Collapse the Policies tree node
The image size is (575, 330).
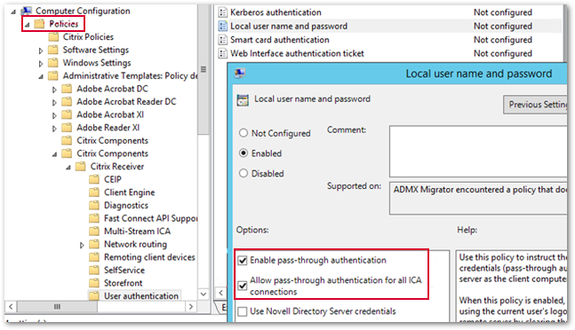point(28,25)
